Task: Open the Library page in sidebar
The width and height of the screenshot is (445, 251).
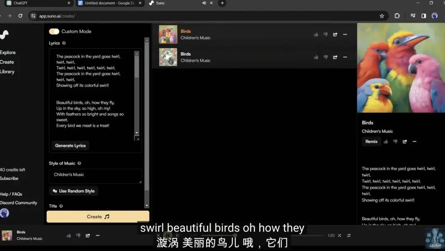Action: (7, 72)
